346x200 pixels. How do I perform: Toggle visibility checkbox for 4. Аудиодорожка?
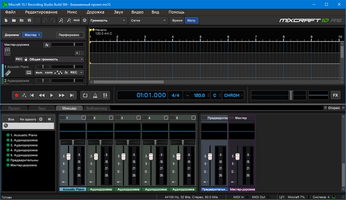[8, 150]
